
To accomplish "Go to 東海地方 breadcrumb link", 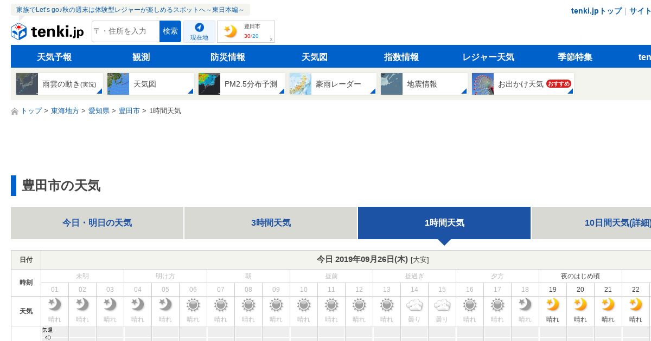I will tap(65, 111).
